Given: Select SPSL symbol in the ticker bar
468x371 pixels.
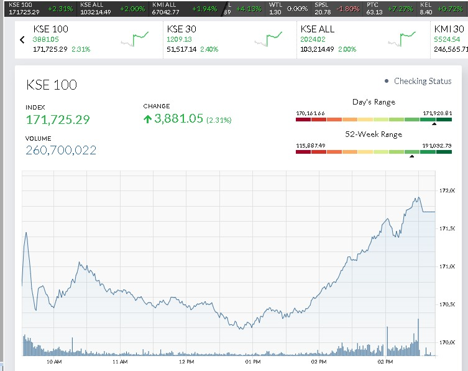Looking at the screenshot, I should coord(337,9).
